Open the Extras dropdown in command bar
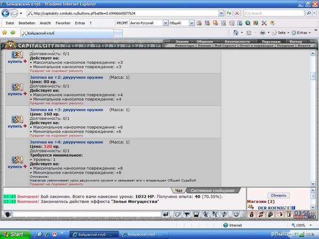The image size is (319, 239). (301, 32)
